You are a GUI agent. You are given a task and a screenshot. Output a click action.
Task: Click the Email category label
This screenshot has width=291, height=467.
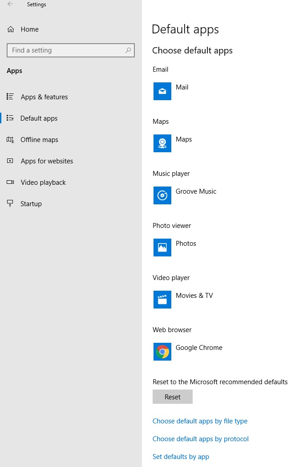tap(160, 69)
